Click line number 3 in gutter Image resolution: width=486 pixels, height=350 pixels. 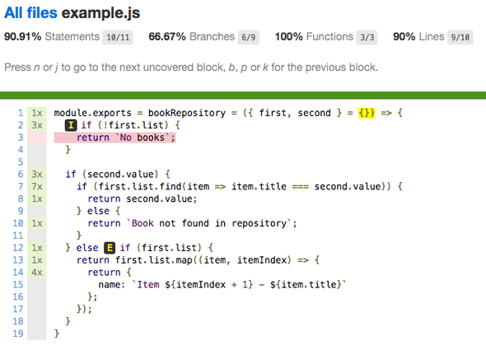point(21,138)
